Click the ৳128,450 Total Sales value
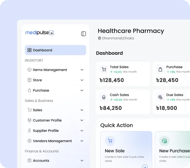The height and width of the screenshot is (168, 190). 112,80
